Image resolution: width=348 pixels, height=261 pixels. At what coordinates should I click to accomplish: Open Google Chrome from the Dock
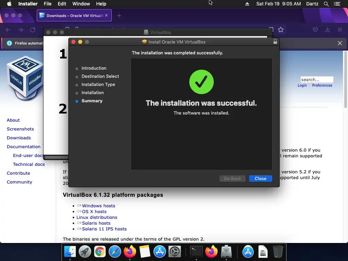(x=100, y=252)
